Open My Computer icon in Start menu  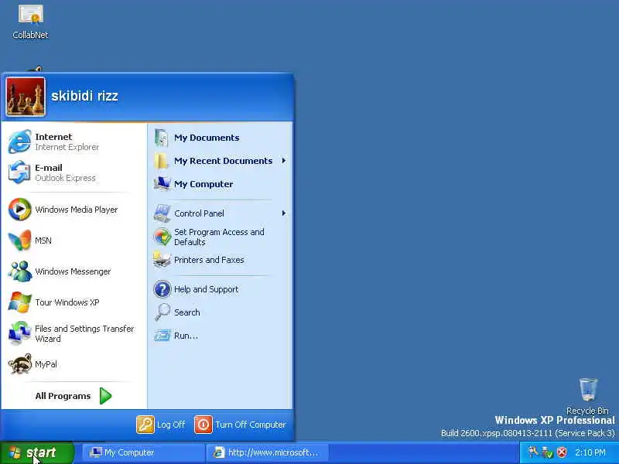pyautogui.click(x=162, y=184)
